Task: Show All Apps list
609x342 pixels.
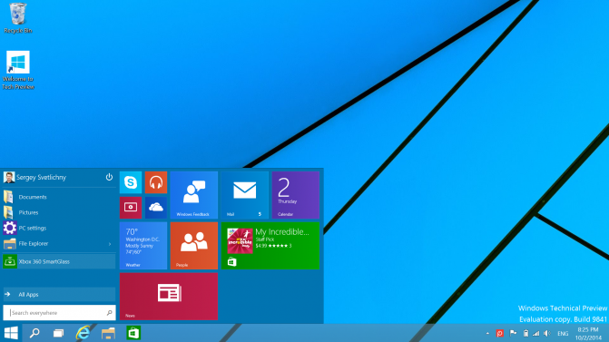Action: pos(59,294)
